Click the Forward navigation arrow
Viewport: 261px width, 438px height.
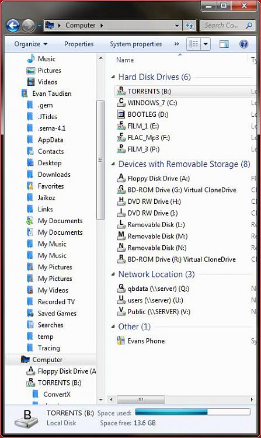[29, 26]
